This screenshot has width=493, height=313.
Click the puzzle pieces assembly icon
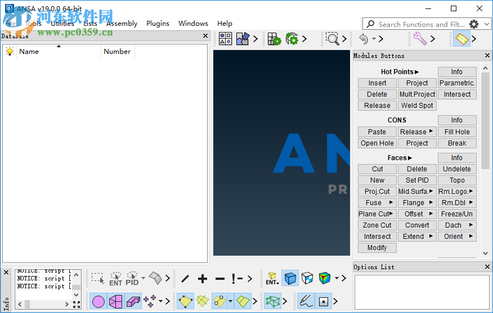coord(243,39)
